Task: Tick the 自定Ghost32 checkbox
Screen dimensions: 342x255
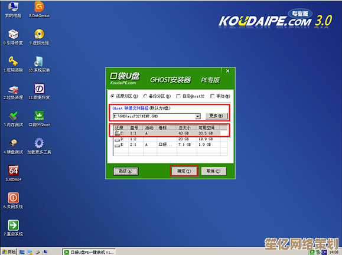Action: coord(190,96)
